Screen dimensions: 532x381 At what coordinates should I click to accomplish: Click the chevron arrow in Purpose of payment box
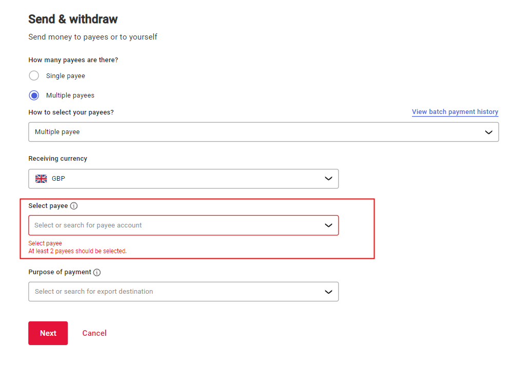pyautogui.click(x=329, y=292)
